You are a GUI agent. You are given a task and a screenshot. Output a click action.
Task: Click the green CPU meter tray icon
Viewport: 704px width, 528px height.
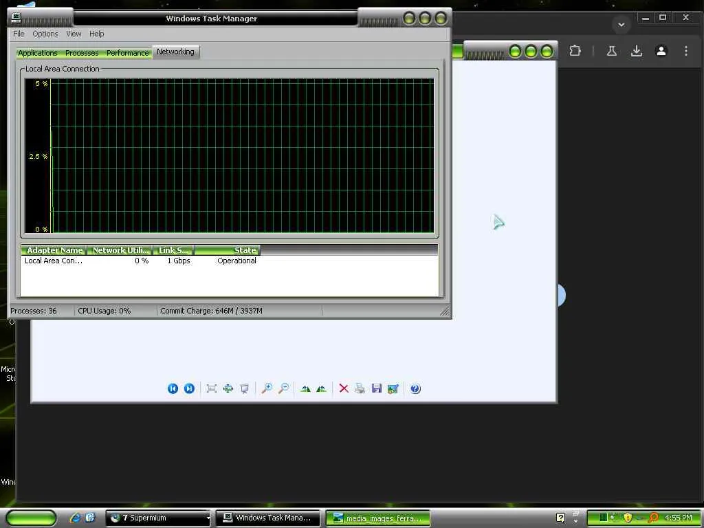pos(604,518)
